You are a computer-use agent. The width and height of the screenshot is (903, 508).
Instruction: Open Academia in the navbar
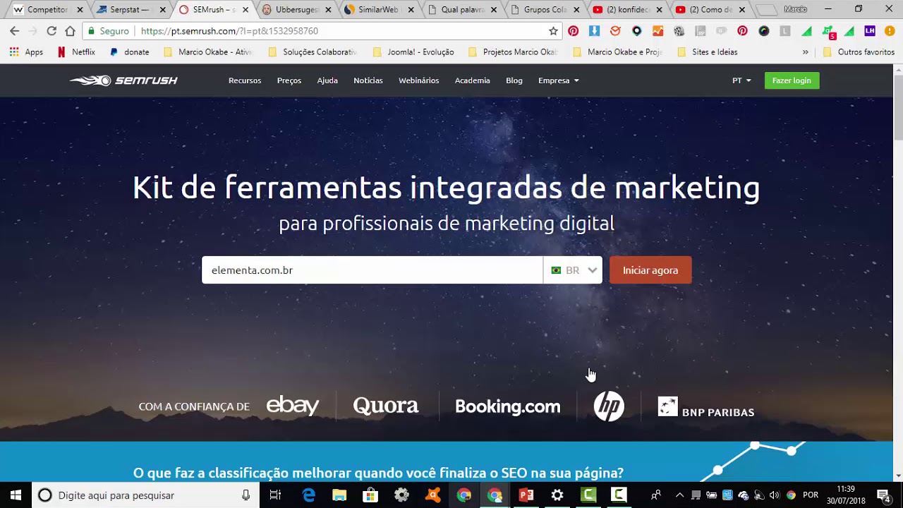click(473, 80)
